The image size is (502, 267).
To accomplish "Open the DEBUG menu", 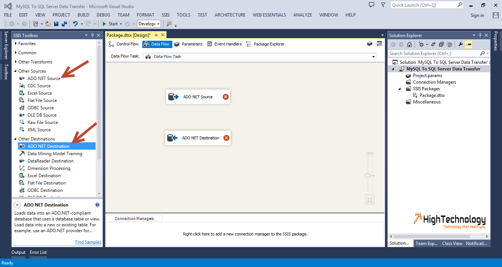I will point(104,15).
